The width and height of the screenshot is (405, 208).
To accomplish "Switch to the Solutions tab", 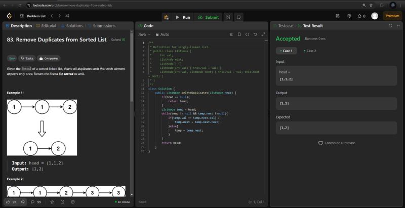I will click(72, 26).
